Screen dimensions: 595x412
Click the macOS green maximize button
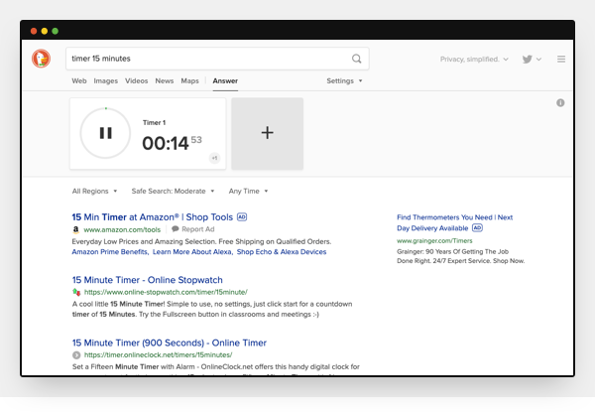tap(55, 31)
